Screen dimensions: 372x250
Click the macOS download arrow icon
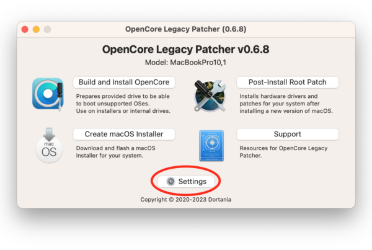pos(49,145)
